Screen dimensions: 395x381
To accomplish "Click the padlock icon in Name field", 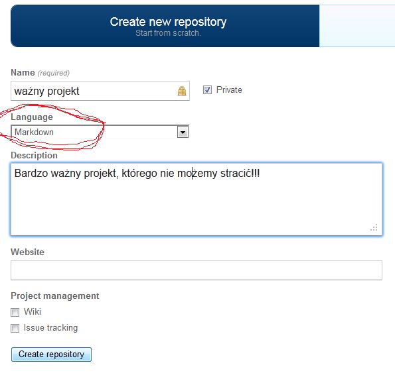I will tap(182, 91).
